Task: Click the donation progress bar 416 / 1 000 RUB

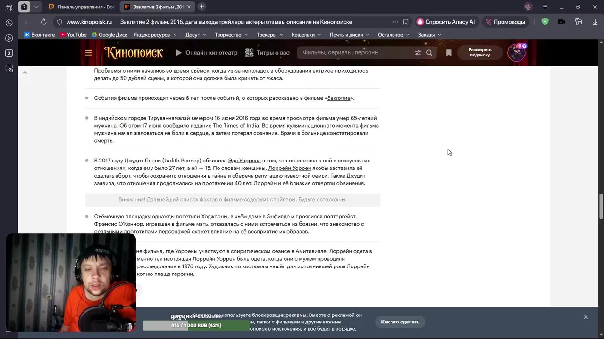Action: tap(196, 325)
